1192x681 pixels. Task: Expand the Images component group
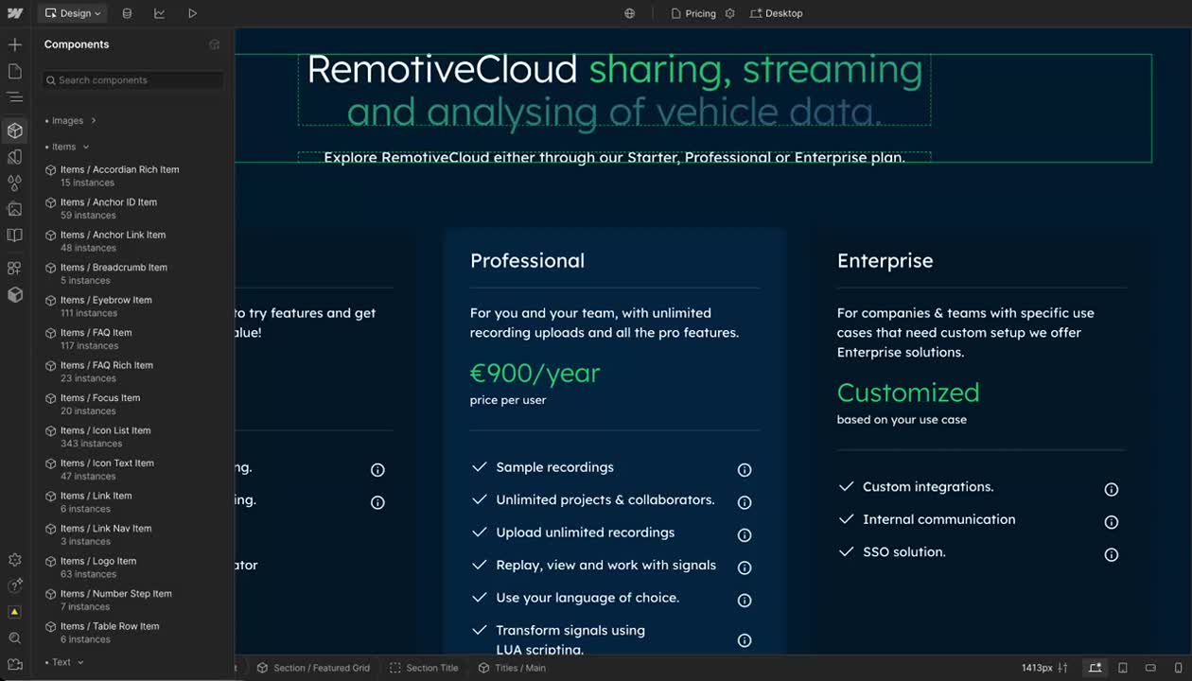(70, 121)
